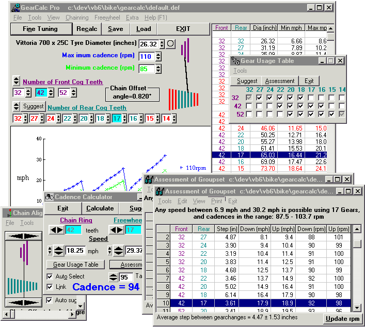Click spinner for rear cog 17
This screenshot has width=365, height=327.
(125, 119)
